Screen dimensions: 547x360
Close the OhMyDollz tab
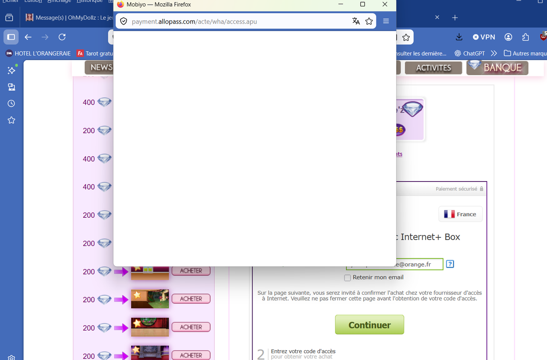pos(437,18)
